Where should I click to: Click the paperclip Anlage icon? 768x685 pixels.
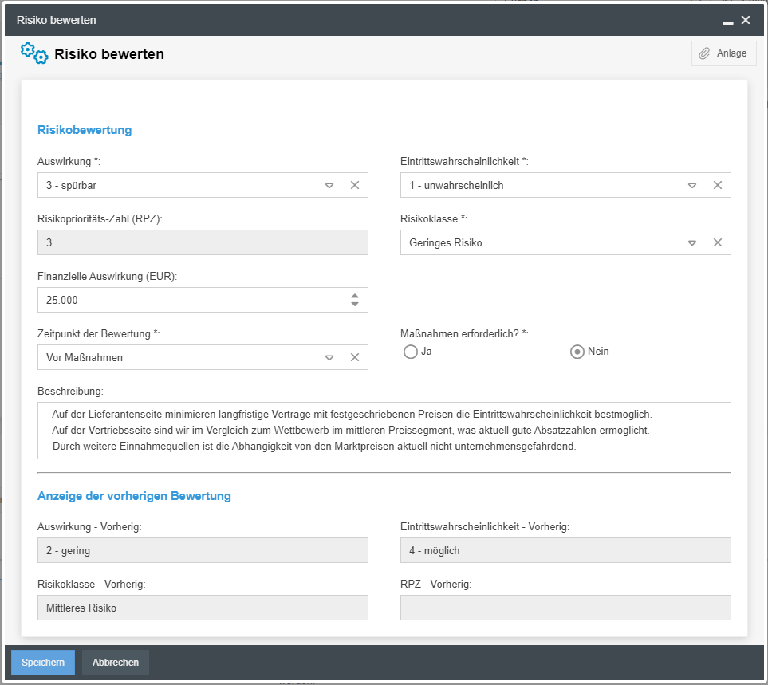pos(704,53)
